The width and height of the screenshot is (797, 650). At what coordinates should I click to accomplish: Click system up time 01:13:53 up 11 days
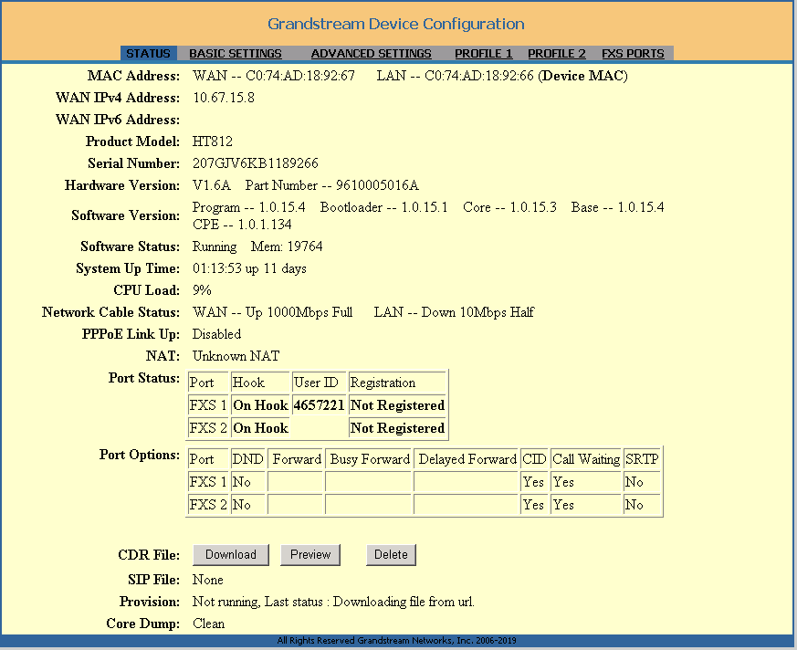[249, 268]
